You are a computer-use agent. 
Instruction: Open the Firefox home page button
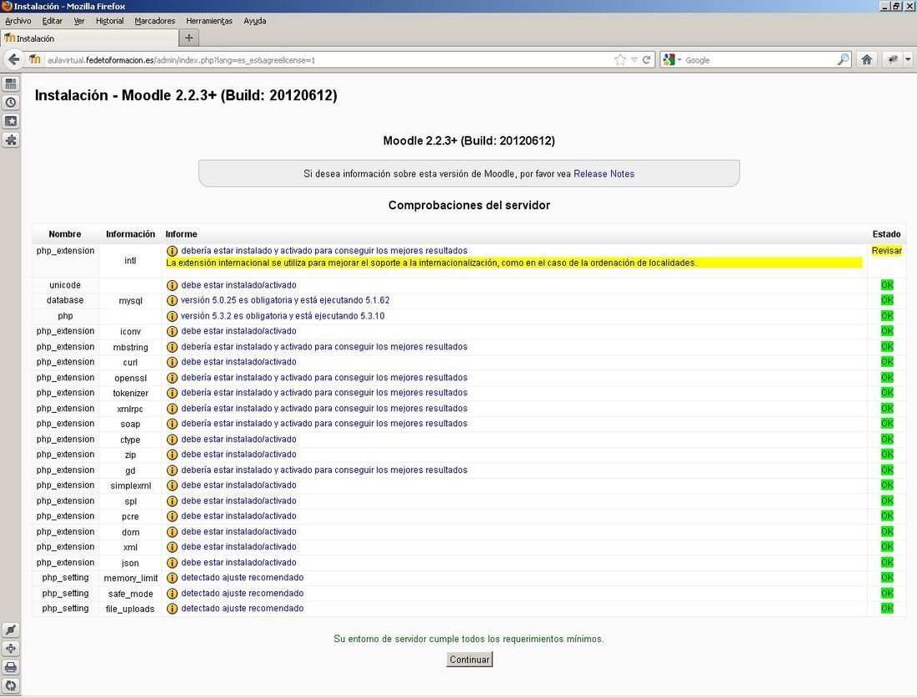(x=867, y=60)
